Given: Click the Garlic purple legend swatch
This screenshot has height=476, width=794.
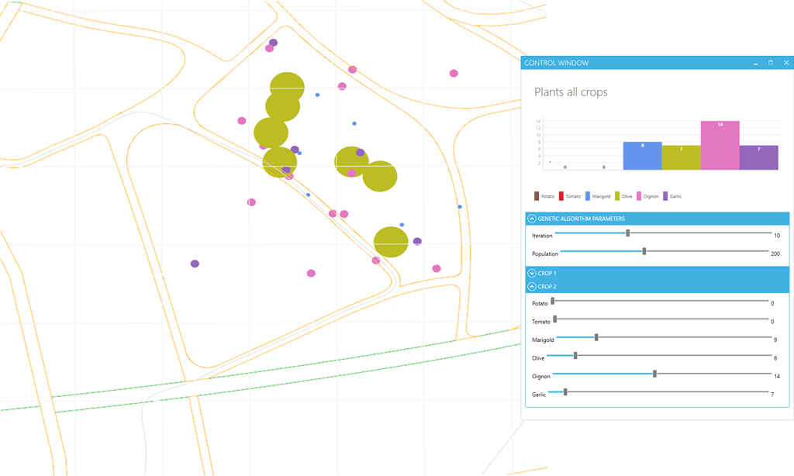Looking at the screenshot, I should 665,196.
